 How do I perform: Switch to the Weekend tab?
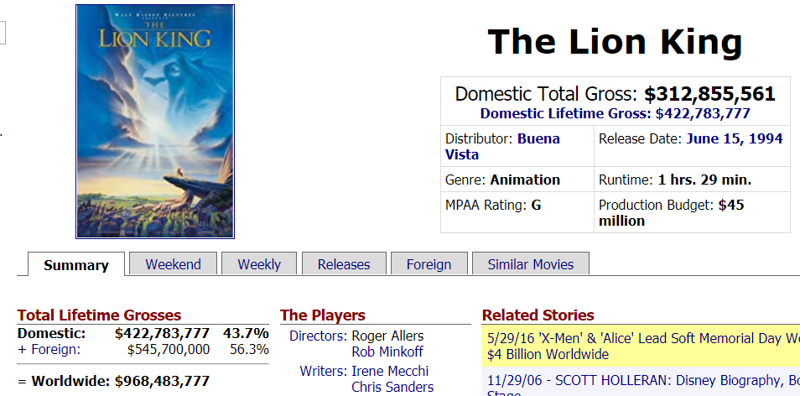[x=173, y=263]
